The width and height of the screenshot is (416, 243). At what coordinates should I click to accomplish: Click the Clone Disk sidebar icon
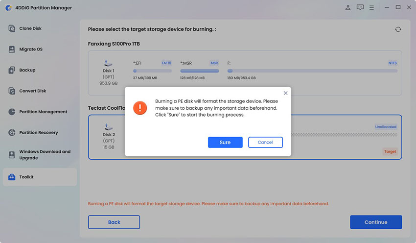tap(12, 28)
